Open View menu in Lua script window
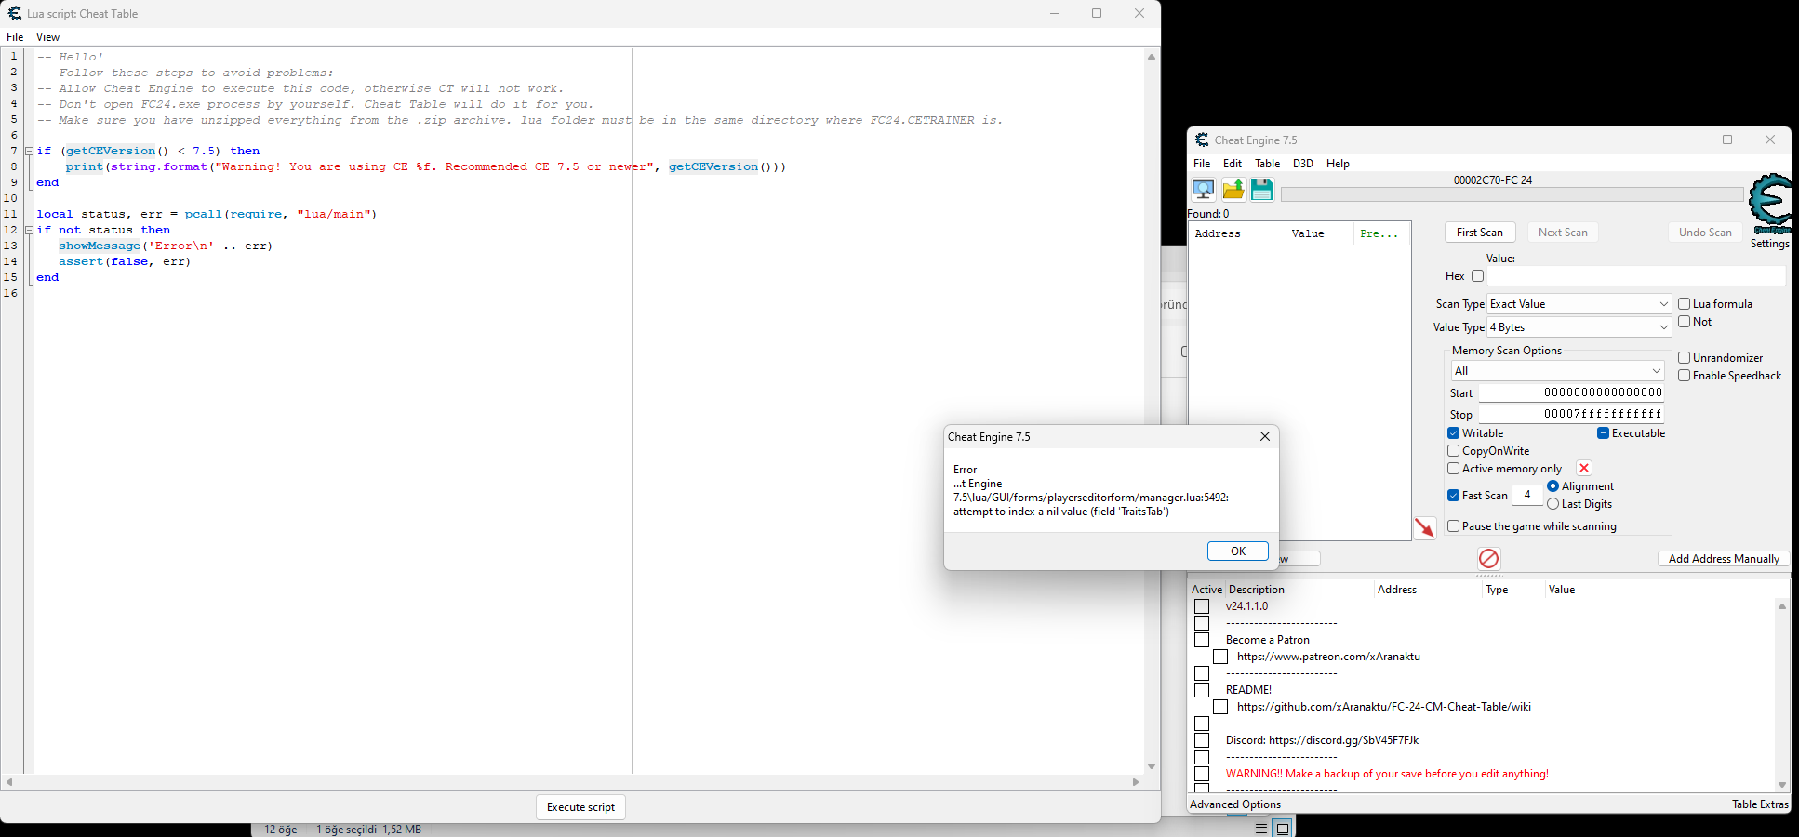The image size is (1799, 837). coord(47,37)
